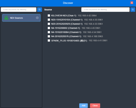Focus the Source keyword filter input

coord(105,10)
